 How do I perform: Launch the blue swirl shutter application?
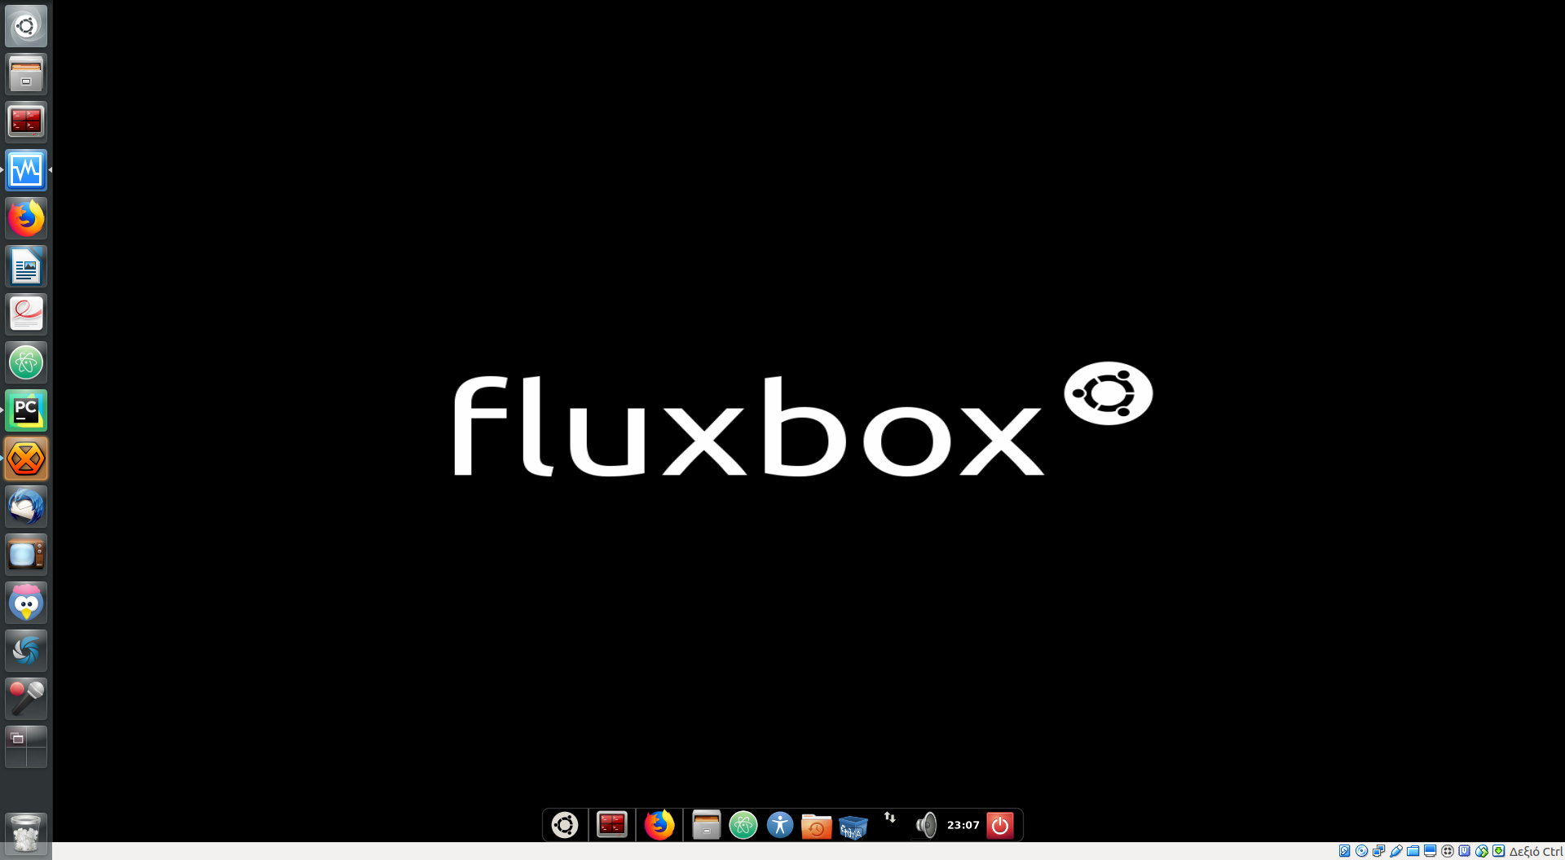pos(26,651)
